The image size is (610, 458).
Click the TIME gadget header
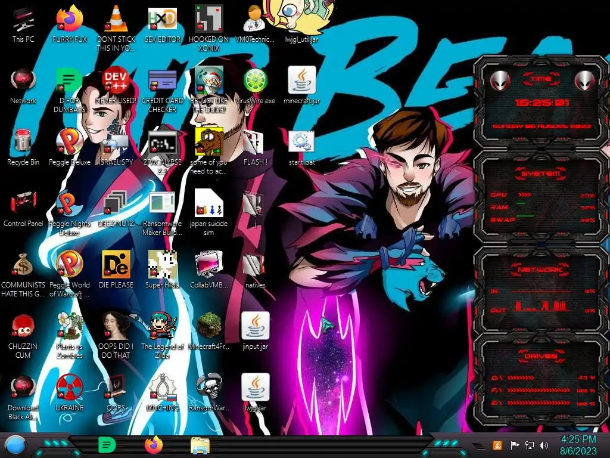click(541, 79)
